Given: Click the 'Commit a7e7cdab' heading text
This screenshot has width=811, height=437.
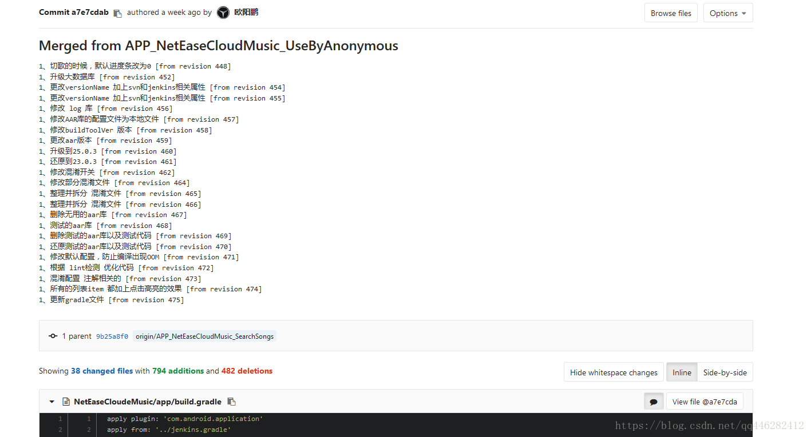Looking at the screenshot, I should pos(74,12).
